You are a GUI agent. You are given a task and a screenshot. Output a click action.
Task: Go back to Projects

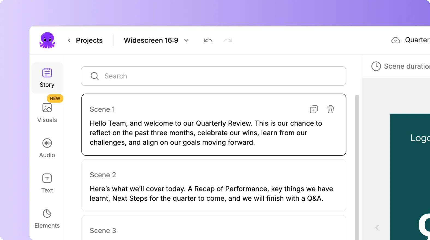(x=85, y=40)
